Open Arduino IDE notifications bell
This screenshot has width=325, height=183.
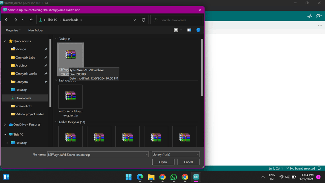click(319, 168)
